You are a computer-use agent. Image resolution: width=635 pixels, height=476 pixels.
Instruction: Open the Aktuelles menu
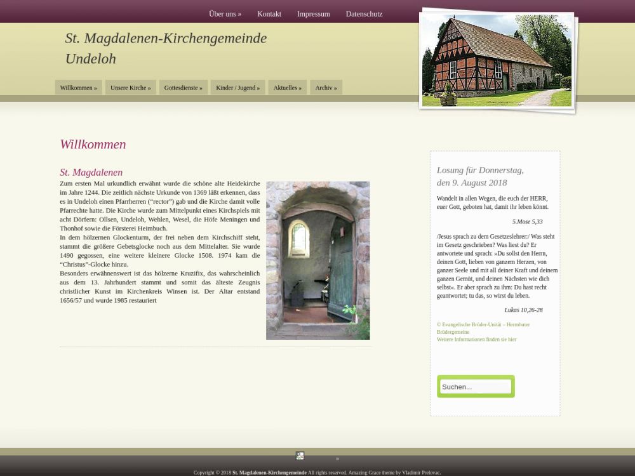click(287, 88)
